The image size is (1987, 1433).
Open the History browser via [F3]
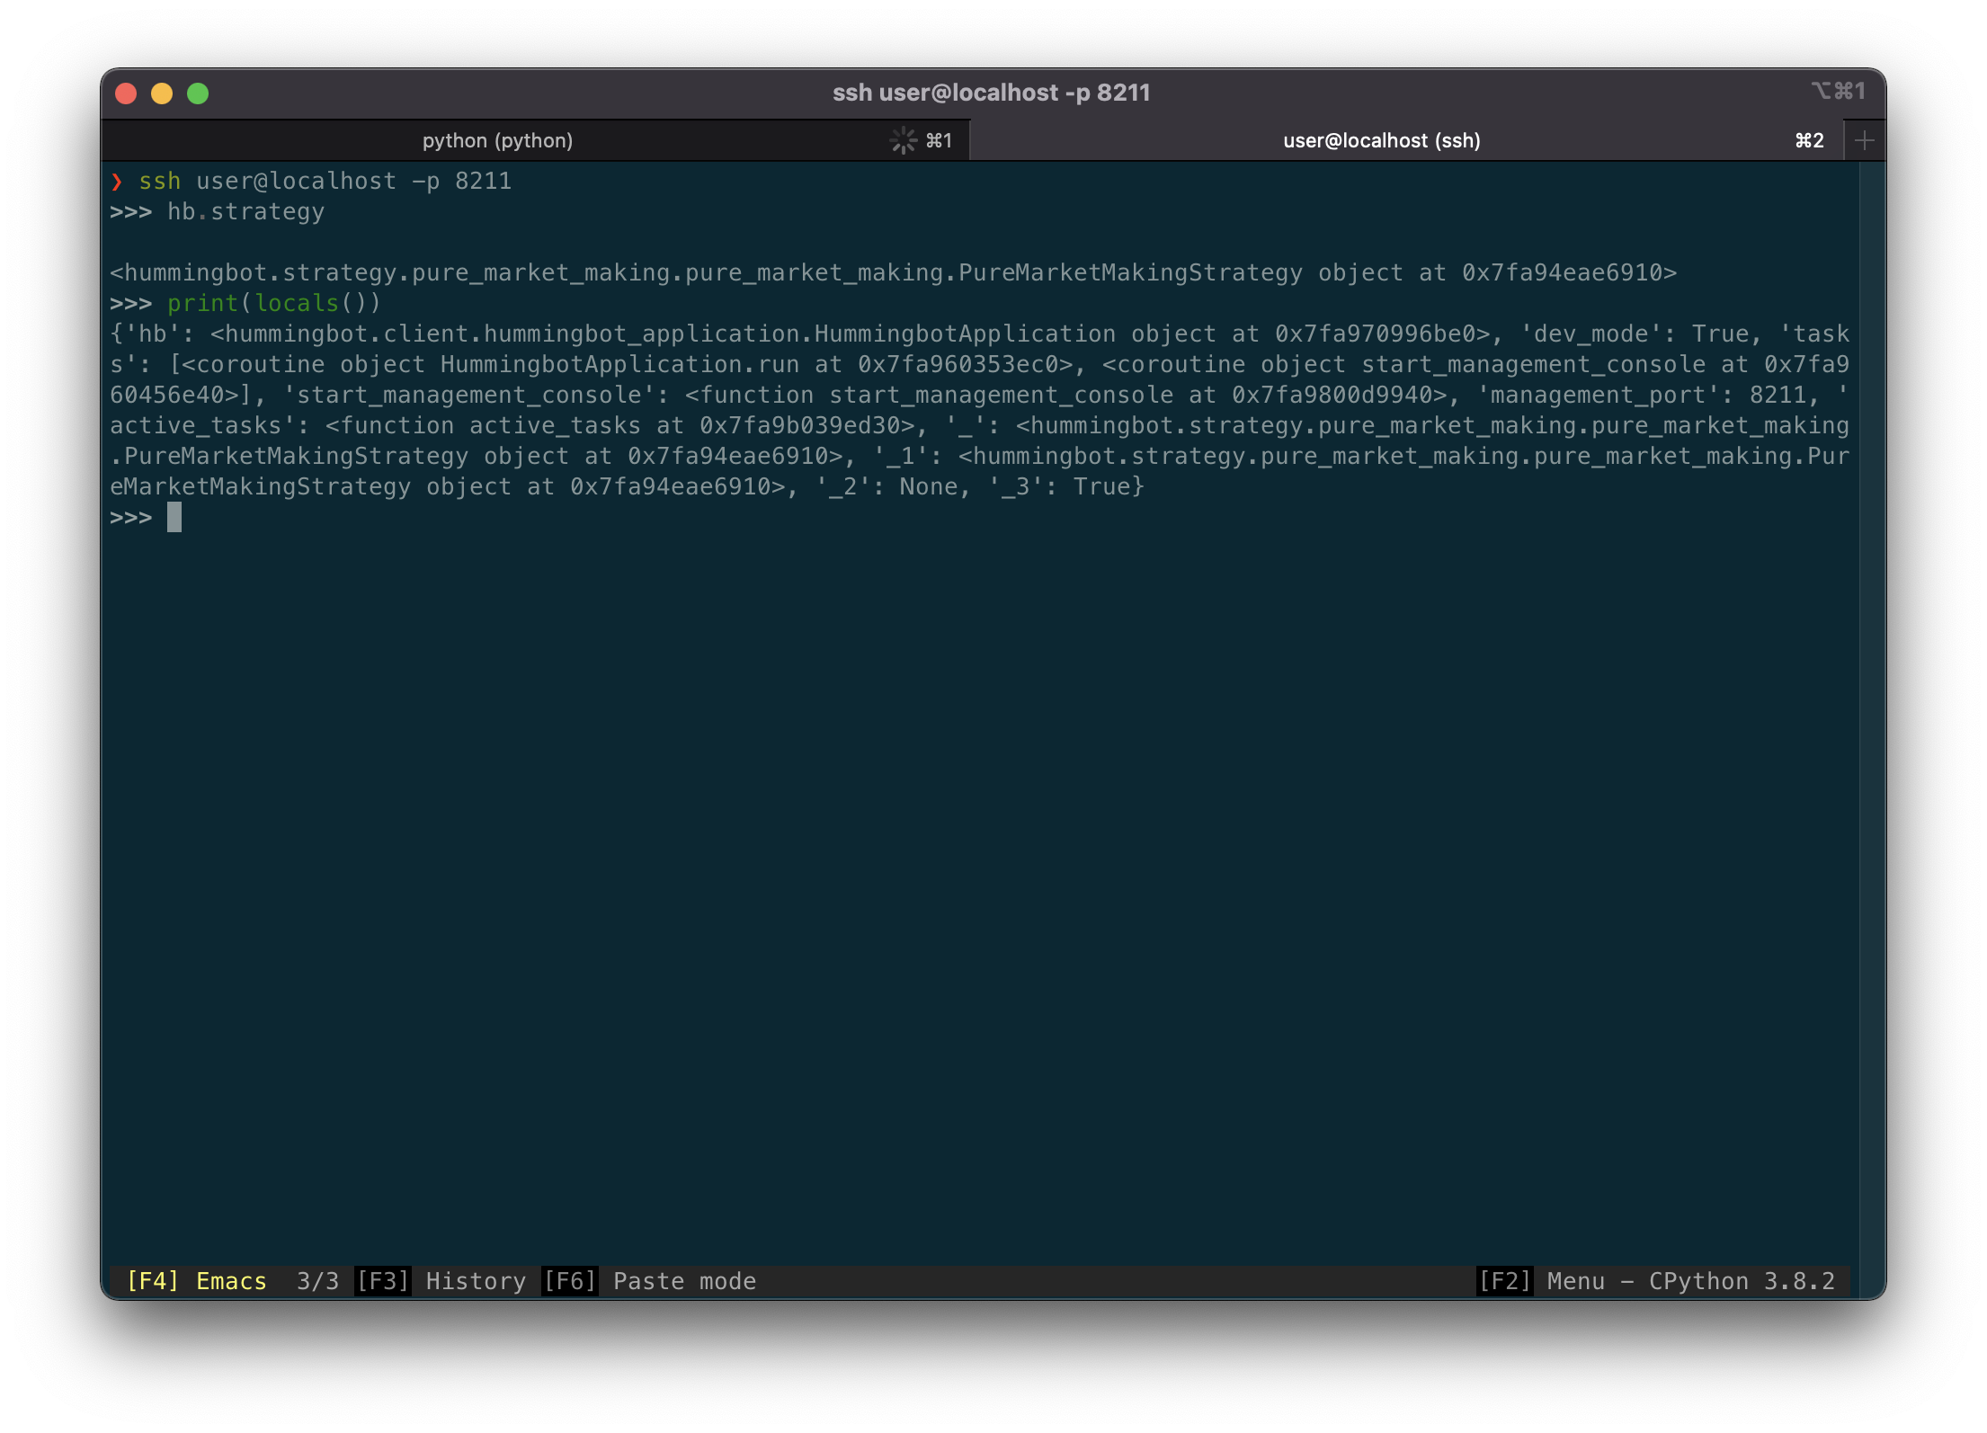coord(382,1280)
